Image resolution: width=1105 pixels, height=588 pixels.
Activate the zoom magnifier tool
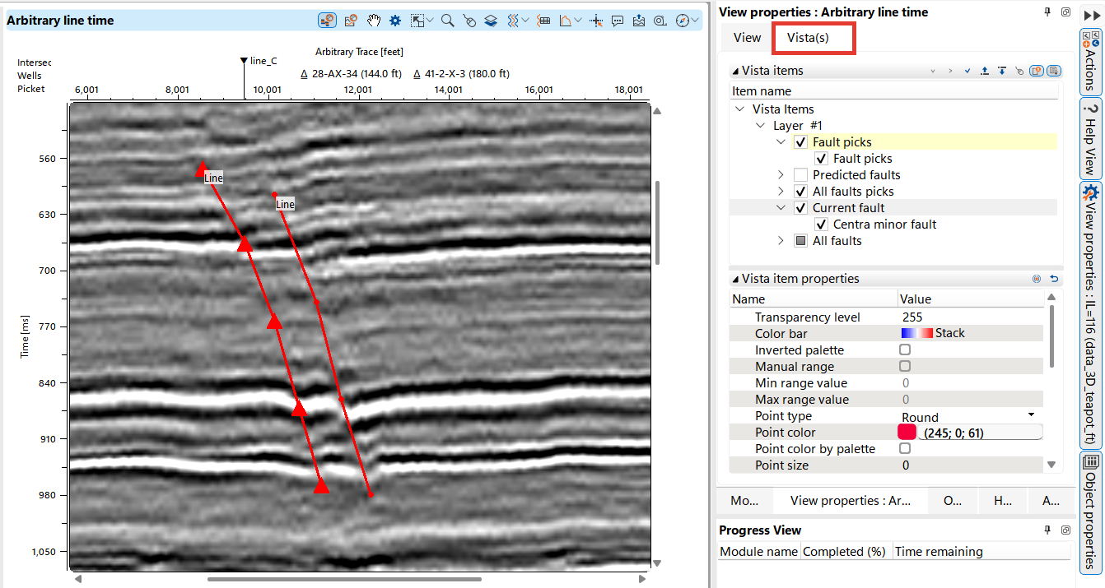pyautogui.click(x=448, y=21)
